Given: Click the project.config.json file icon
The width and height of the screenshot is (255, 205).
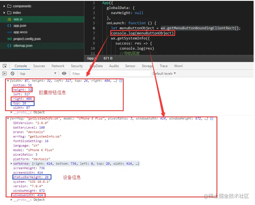Looking at the screenshot, I should [x=10, y=39].
